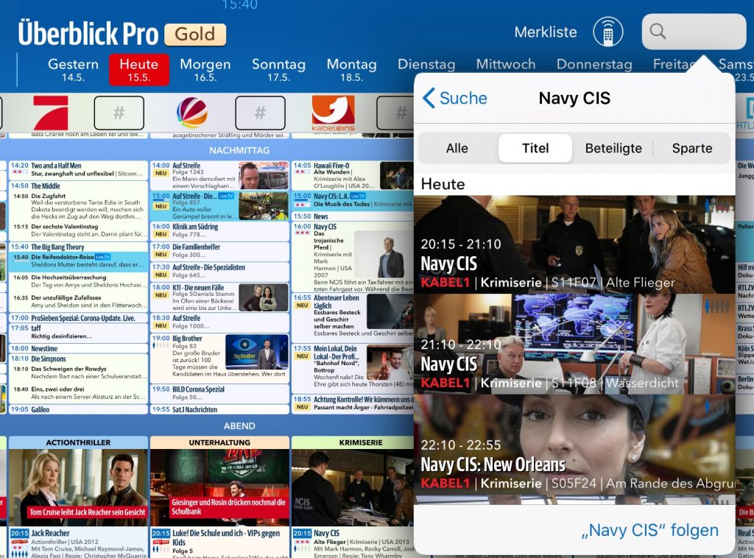Open Abenteuer Leben täglich at 16:55
Screen dimensions: 754x558
pos(353,318)
